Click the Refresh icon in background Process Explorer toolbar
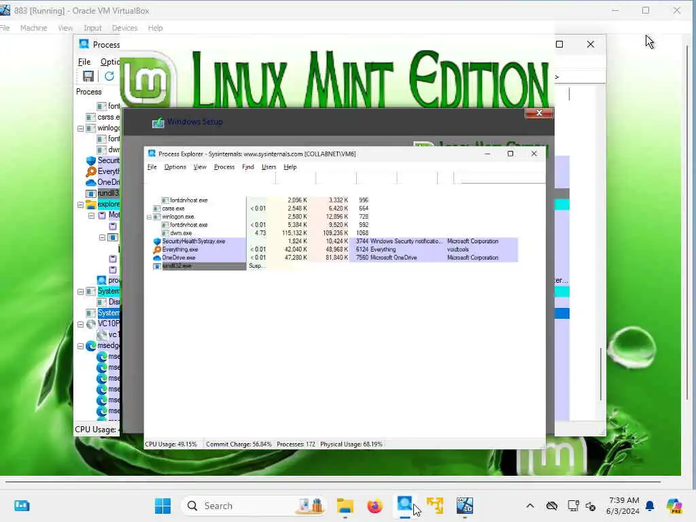 [109, 76]
